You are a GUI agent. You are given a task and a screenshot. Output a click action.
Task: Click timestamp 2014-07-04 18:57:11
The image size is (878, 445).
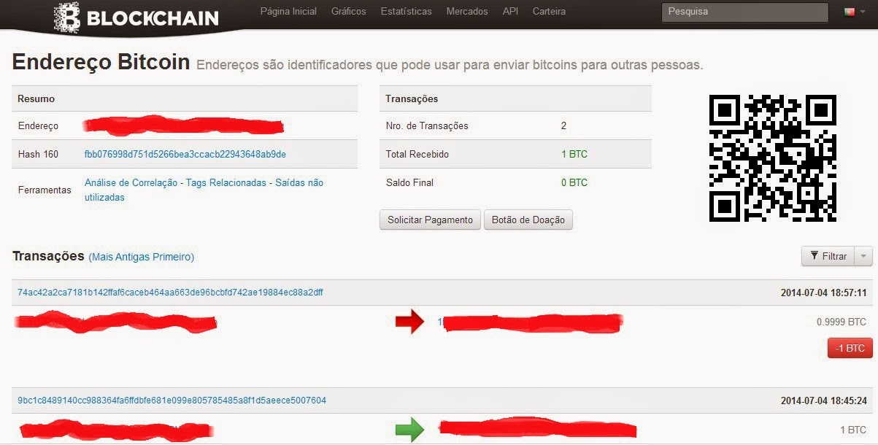pyautogui.click(x=823, y=293)
